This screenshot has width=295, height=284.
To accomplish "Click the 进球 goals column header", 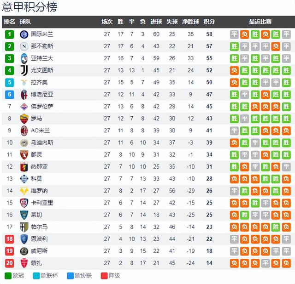I will 156,22.
